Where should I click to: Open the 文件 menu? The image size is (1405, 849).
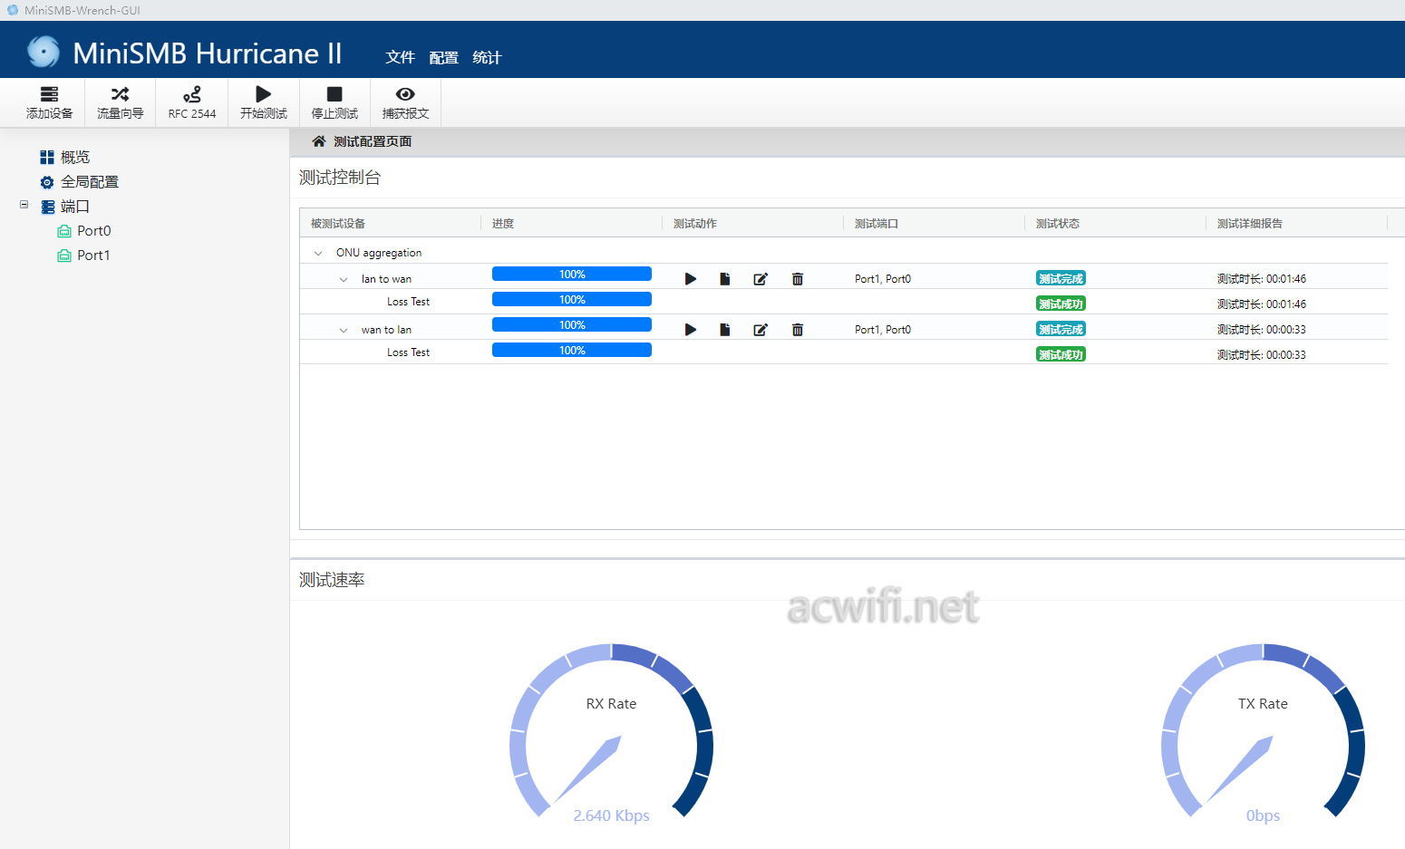[400, 57]
